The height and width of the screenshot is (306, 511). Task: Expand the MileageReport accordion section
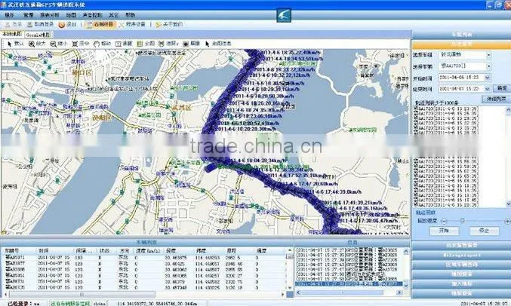tap(461, 255)
